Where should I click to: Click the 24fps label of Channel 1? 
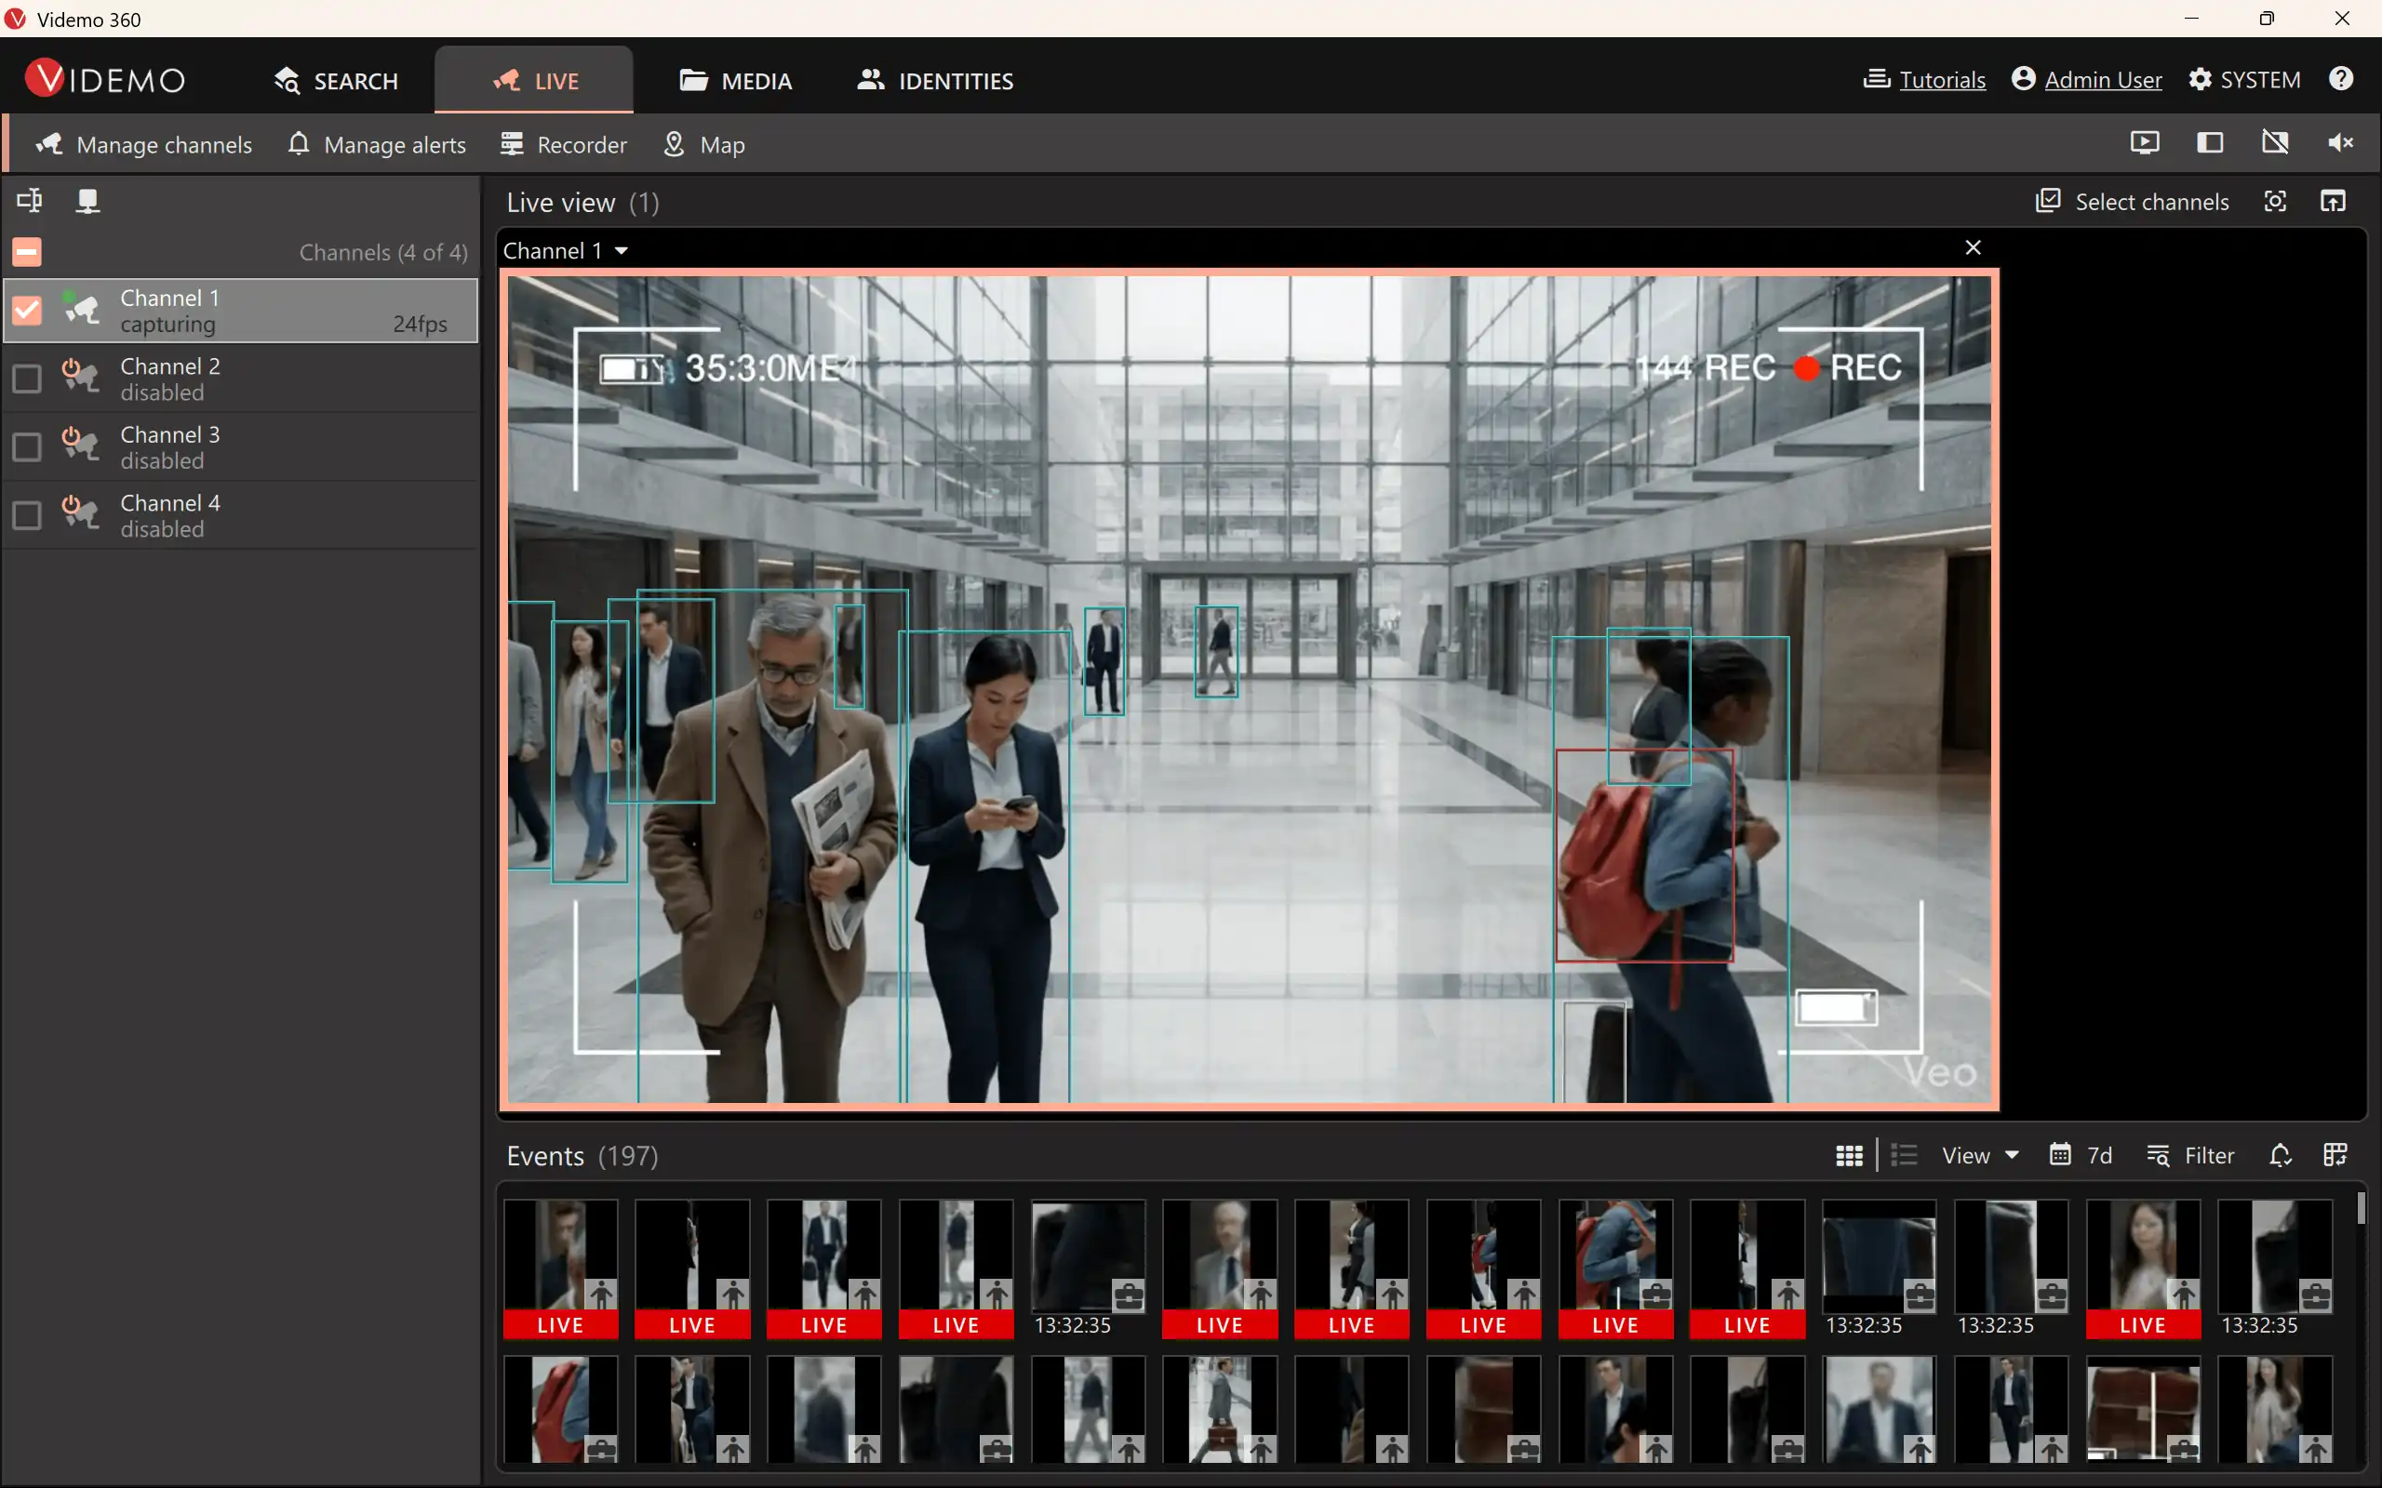(421, 324)
